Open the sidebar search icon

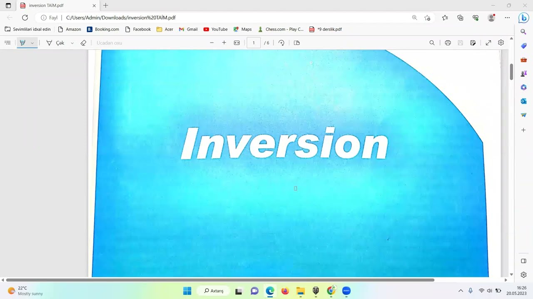pos(523,32)
